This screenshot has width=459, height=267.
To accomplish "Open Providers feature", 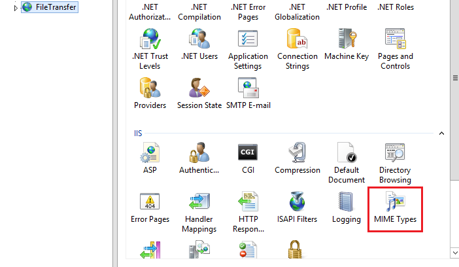I will click(x=150, y=93).
